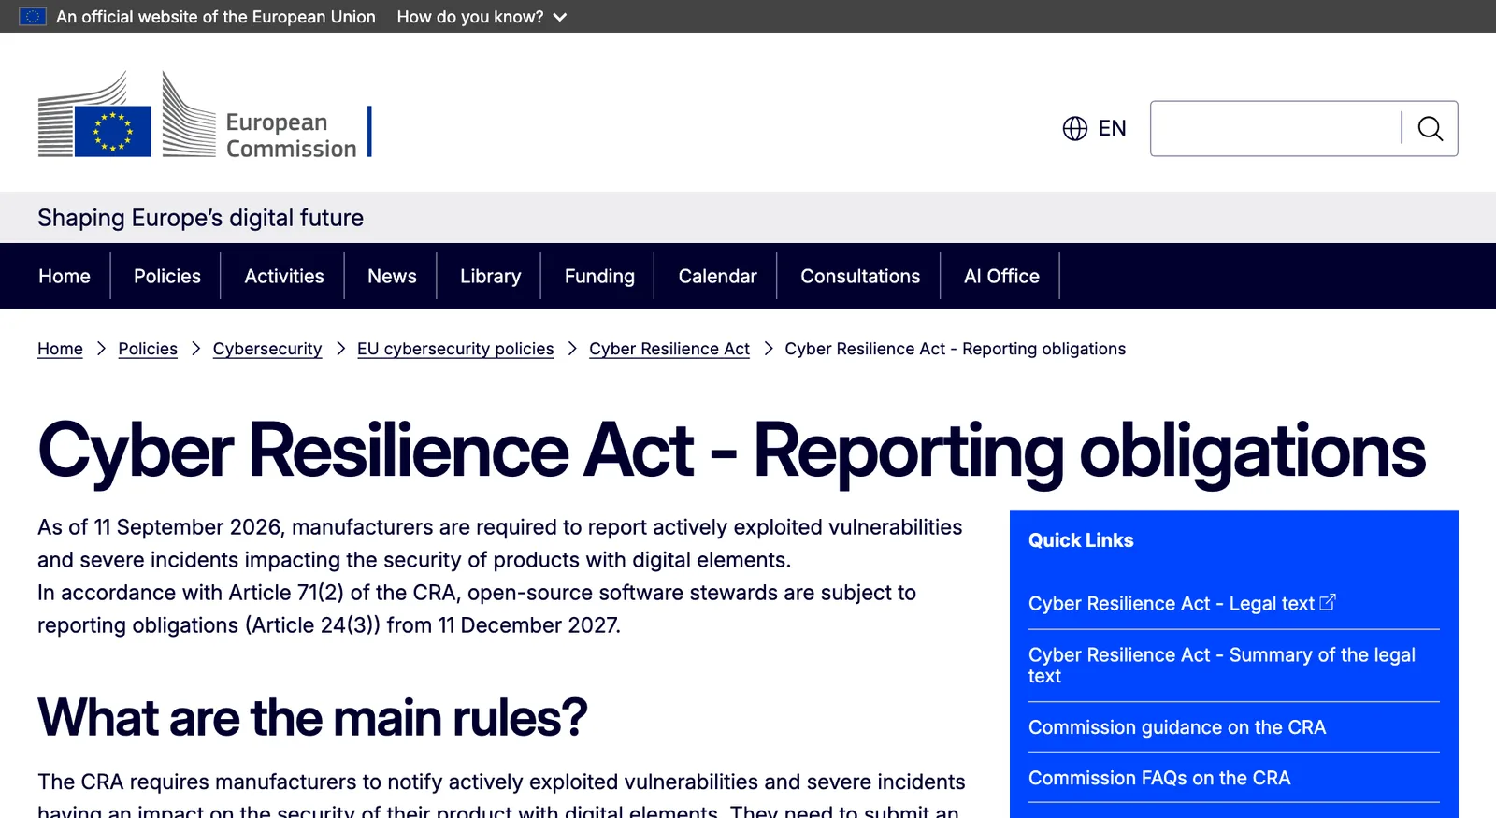1496x818 pixels.
Task: Open Cyber Resilience Act breadcrumb link
Action: (669, 349)
